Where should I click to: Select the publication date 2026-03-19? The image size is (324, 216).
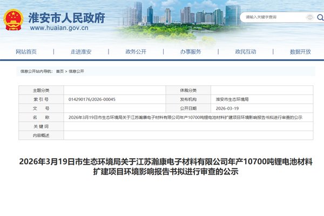coord(227,109)
